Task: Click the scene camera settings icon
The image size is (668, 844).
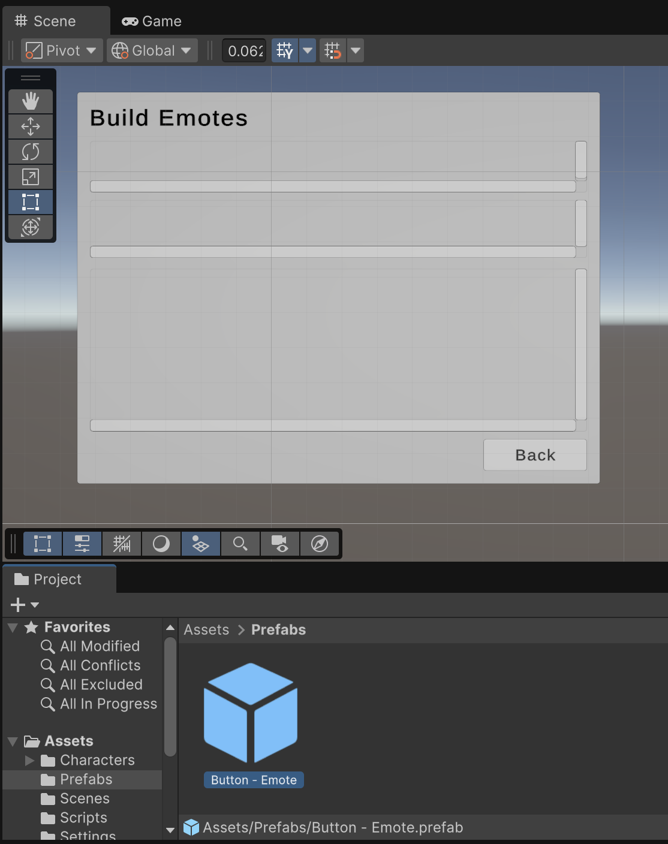Action: click(280, 544)
